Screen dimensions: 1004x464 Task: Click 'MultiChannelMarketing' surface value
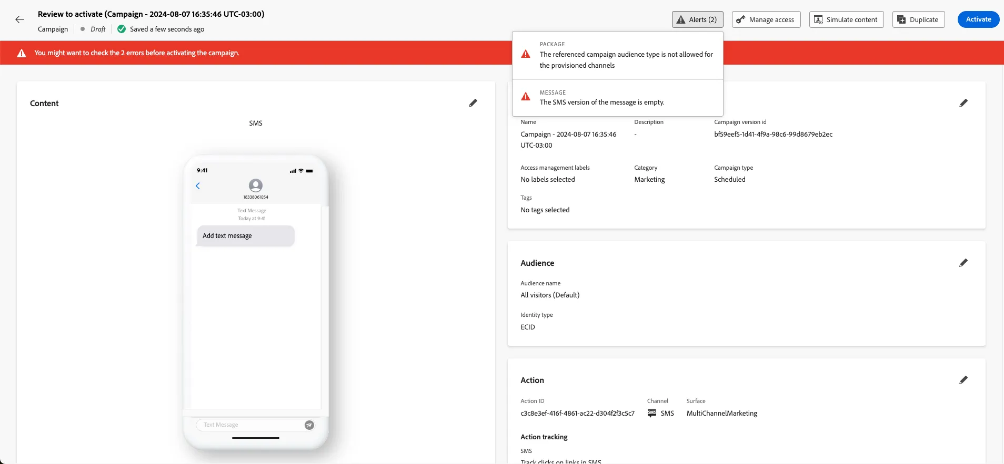(x=722, y=414)
